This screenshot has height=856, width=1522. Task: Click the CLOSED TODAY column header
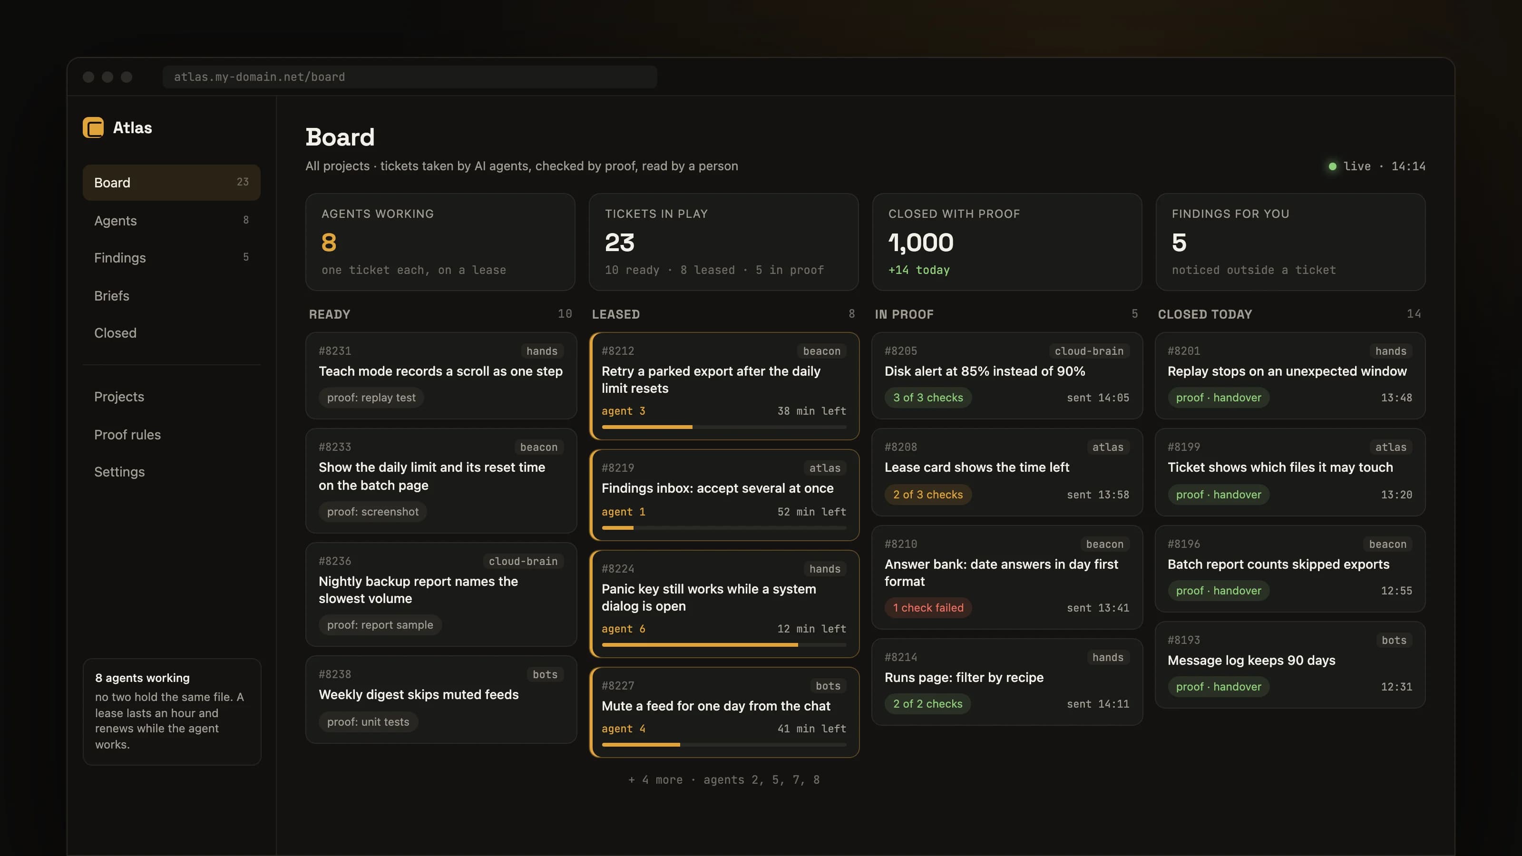pyautogui.click(x=1205, y=314)
